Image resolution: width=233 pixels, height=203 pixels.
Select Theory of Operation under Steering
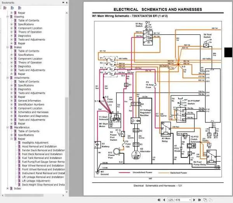click(x=30, y=32)
